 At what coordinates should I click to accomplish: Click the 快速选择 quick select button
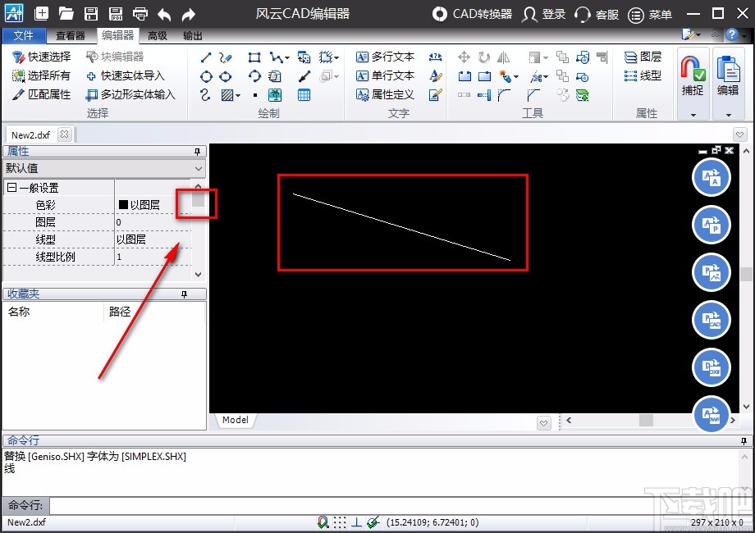tap(41, 57)
